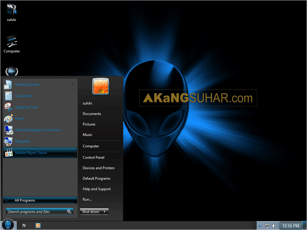Click the globe desktop icon above Start menu
307x230 pixels.
tap(12, 71)
